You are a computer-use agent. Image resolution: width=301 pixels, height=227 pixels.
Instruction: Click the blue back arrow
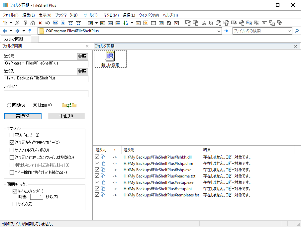(x=5, y=31)
